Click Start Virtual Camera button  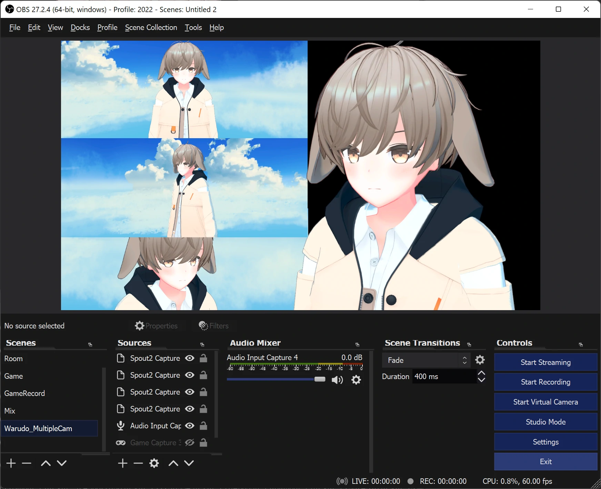[545, 402]
